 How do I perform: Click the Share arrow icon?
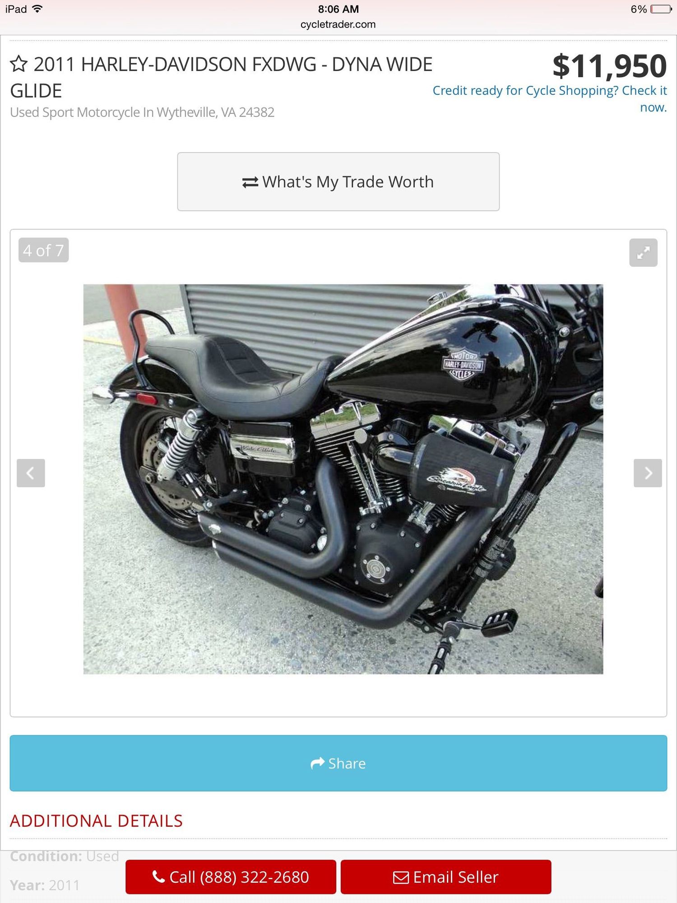click(x=318, y=763)
